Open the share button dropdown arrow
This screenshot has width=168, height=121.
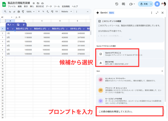tap(151, 4)
